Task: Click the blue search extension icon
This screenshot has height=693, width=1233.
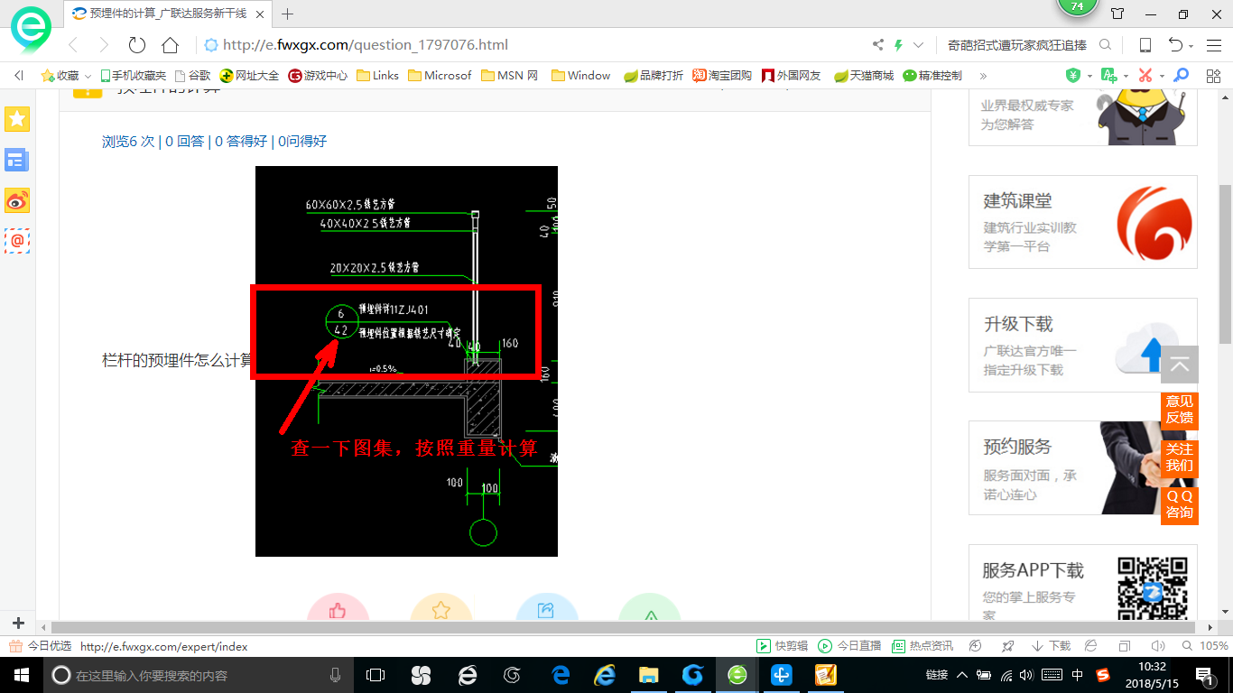Action: (x=1181, y=76)
